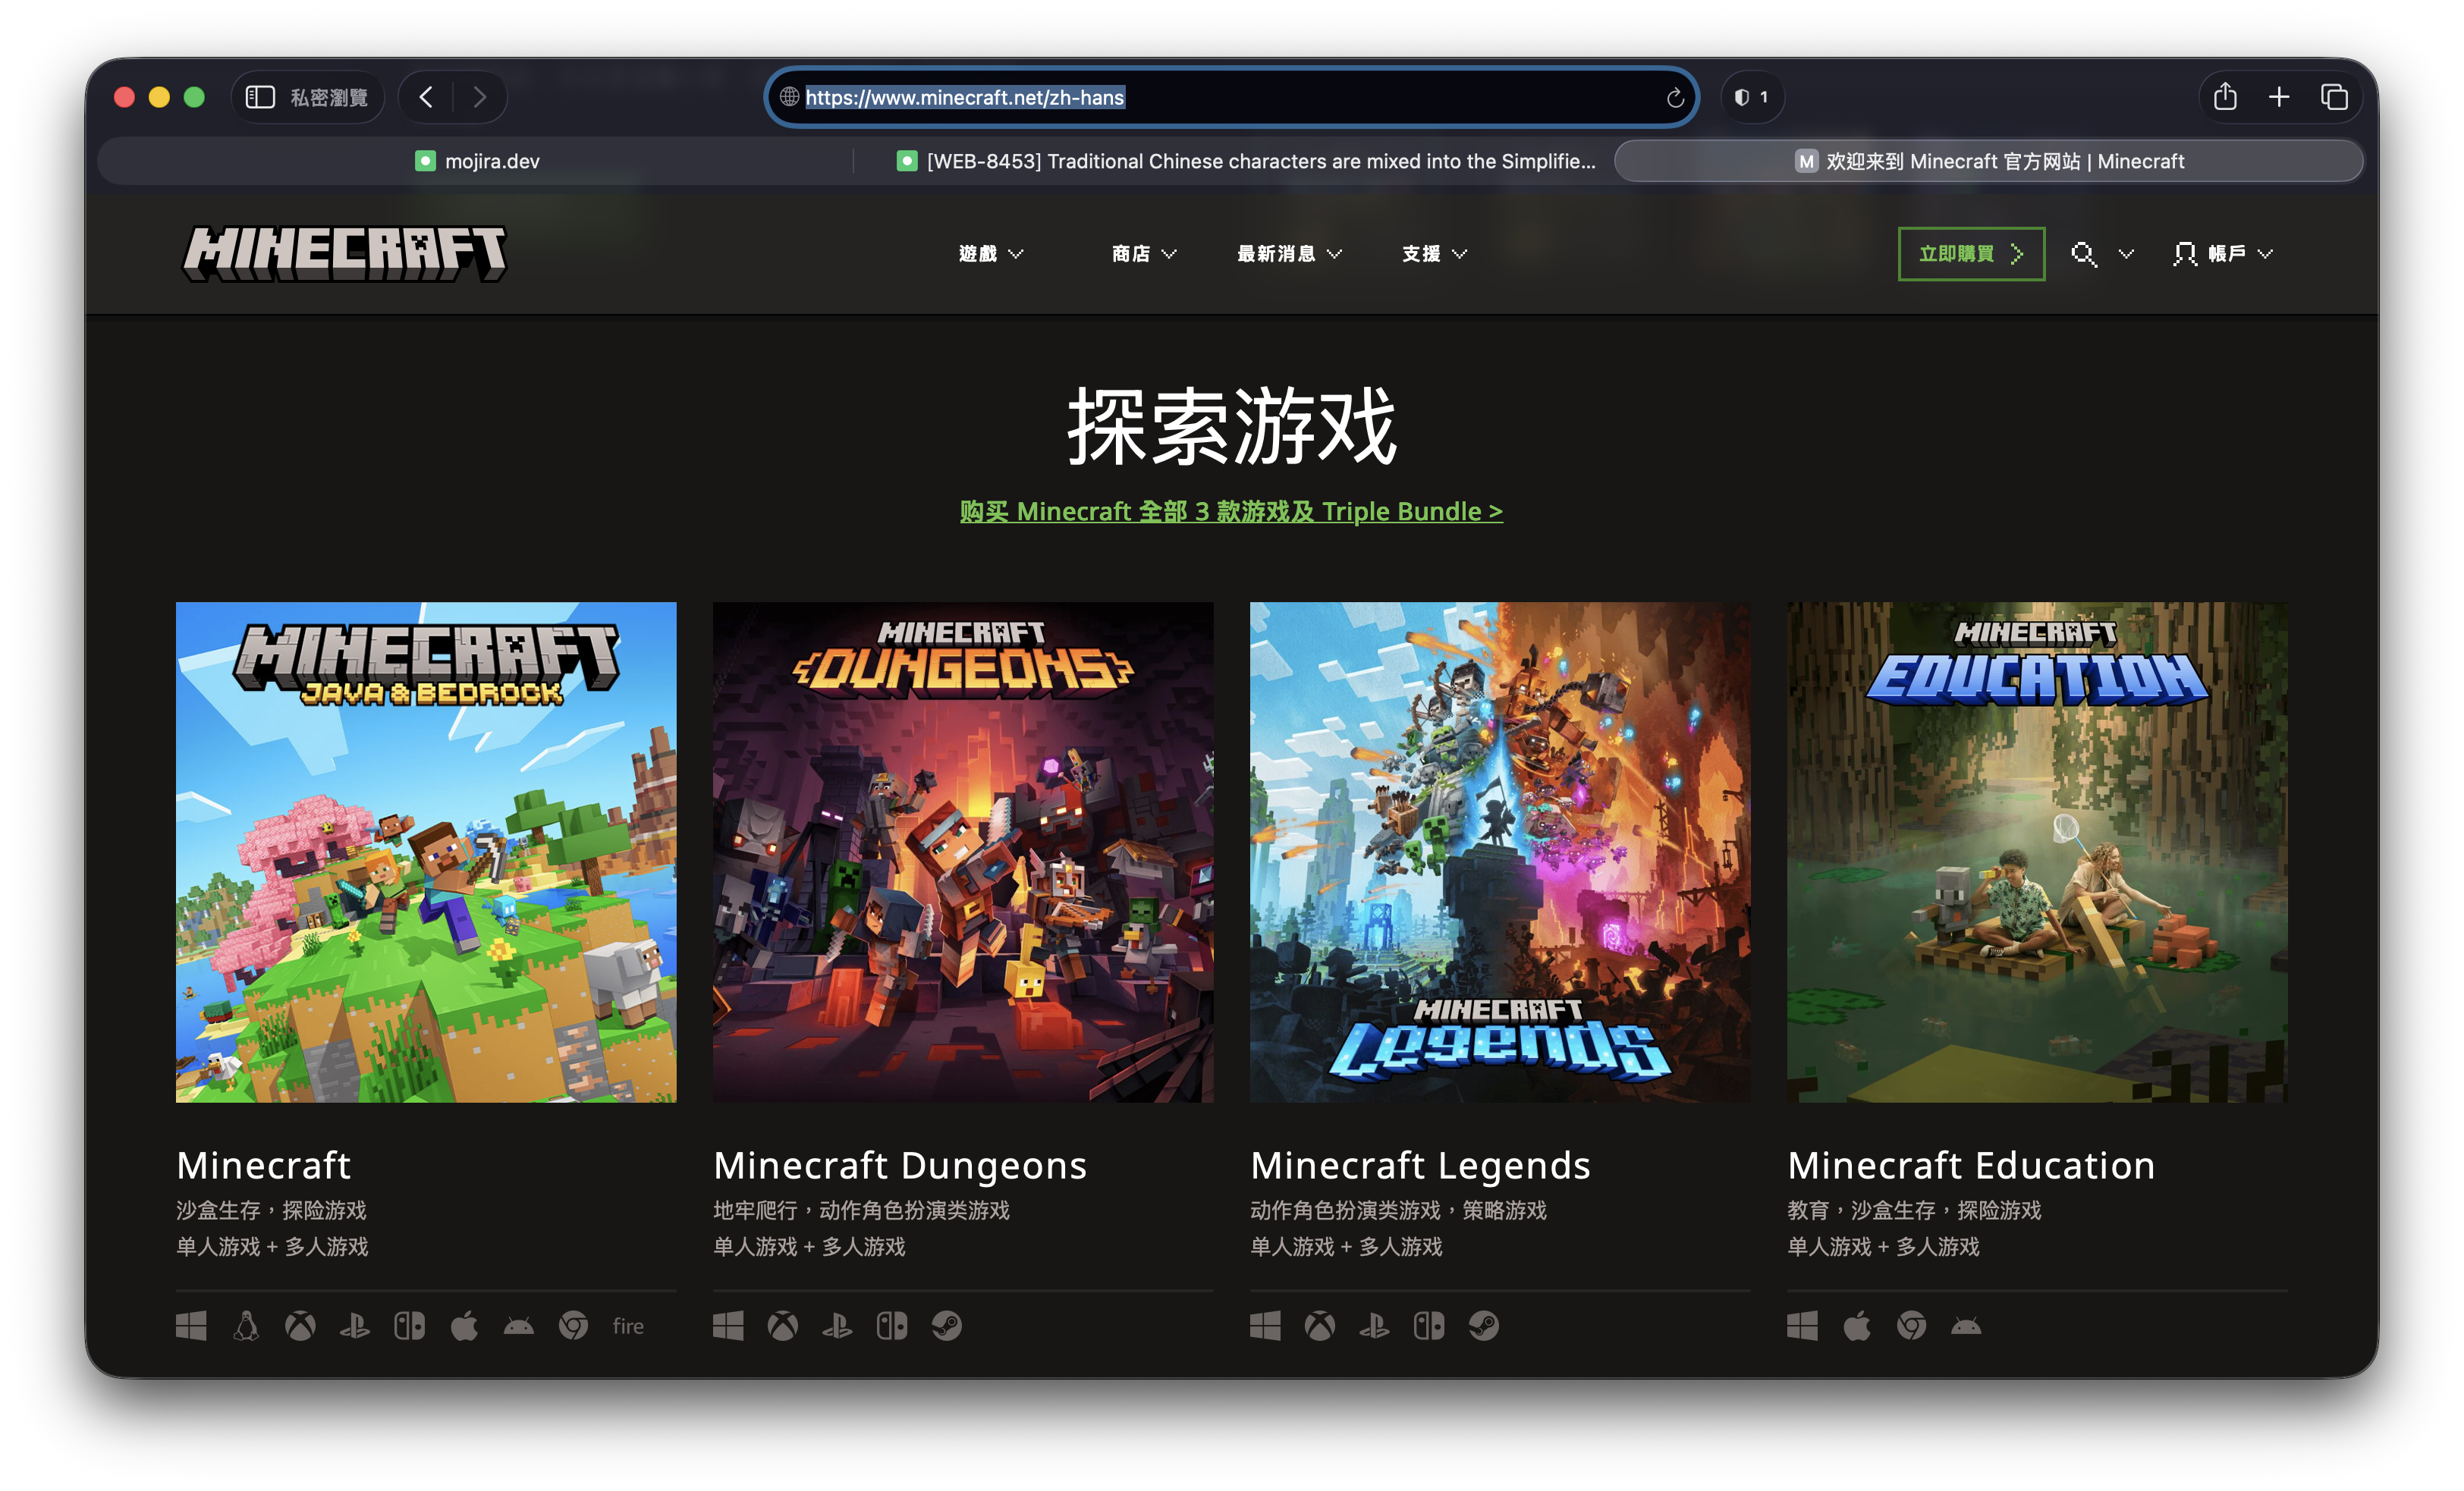Click the Linux penguin icon under Minecraft
Image resolution: width=2464 pixels, height=1491 pixels.
[246, 1326]
